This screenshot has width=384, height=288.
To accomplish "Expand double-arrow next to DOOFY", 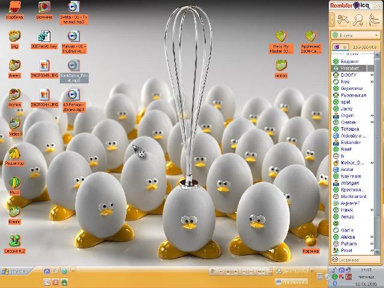I will point(372,75).
